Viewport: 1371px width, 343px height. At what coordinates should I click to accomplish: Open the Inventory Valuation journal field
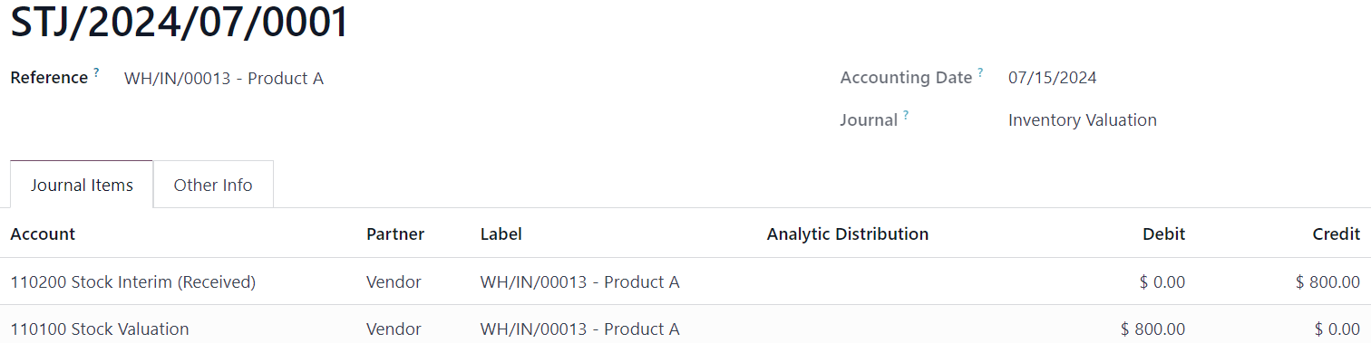coord(1083,119)
